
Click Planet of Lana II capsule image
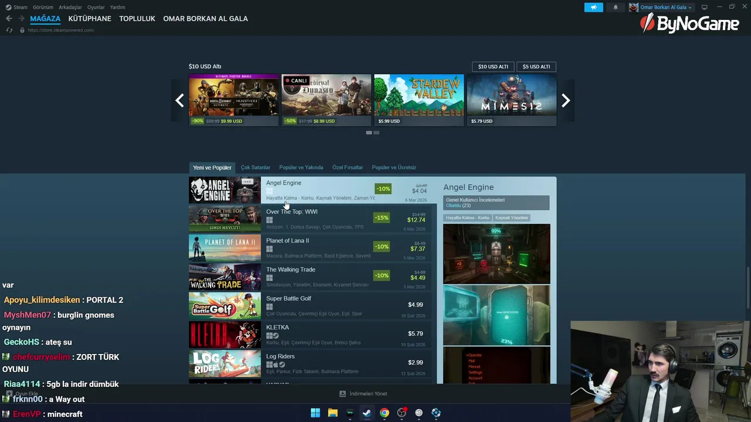coord(225,248)
